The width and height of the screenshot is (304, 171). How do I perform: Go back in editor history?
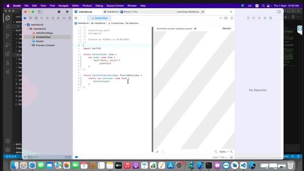coord(81,18)
